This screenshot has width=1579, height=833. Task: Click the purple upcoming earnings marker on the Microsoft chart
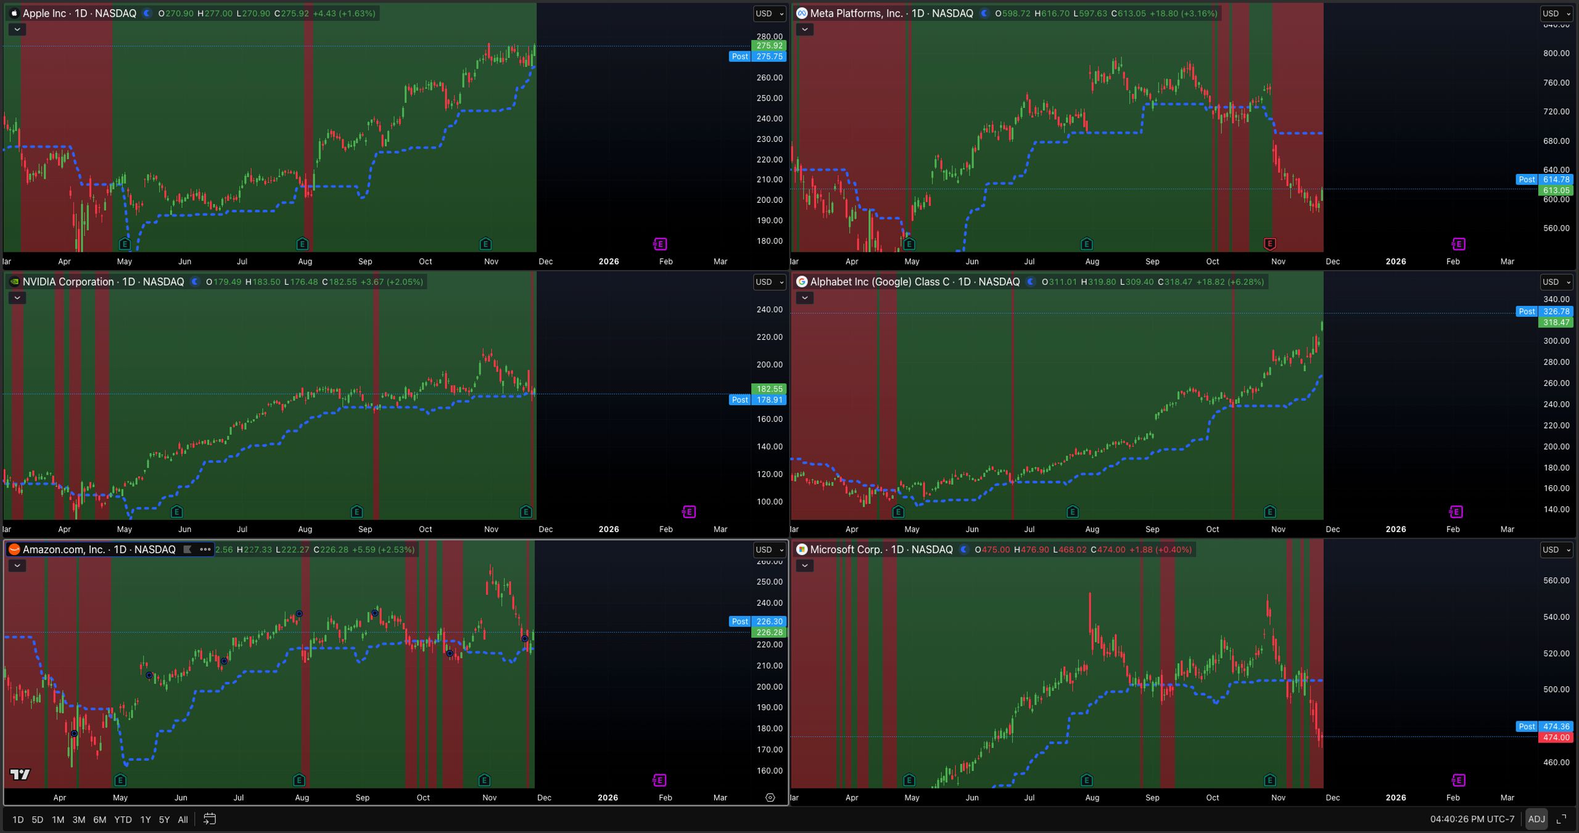(1458, 781)
